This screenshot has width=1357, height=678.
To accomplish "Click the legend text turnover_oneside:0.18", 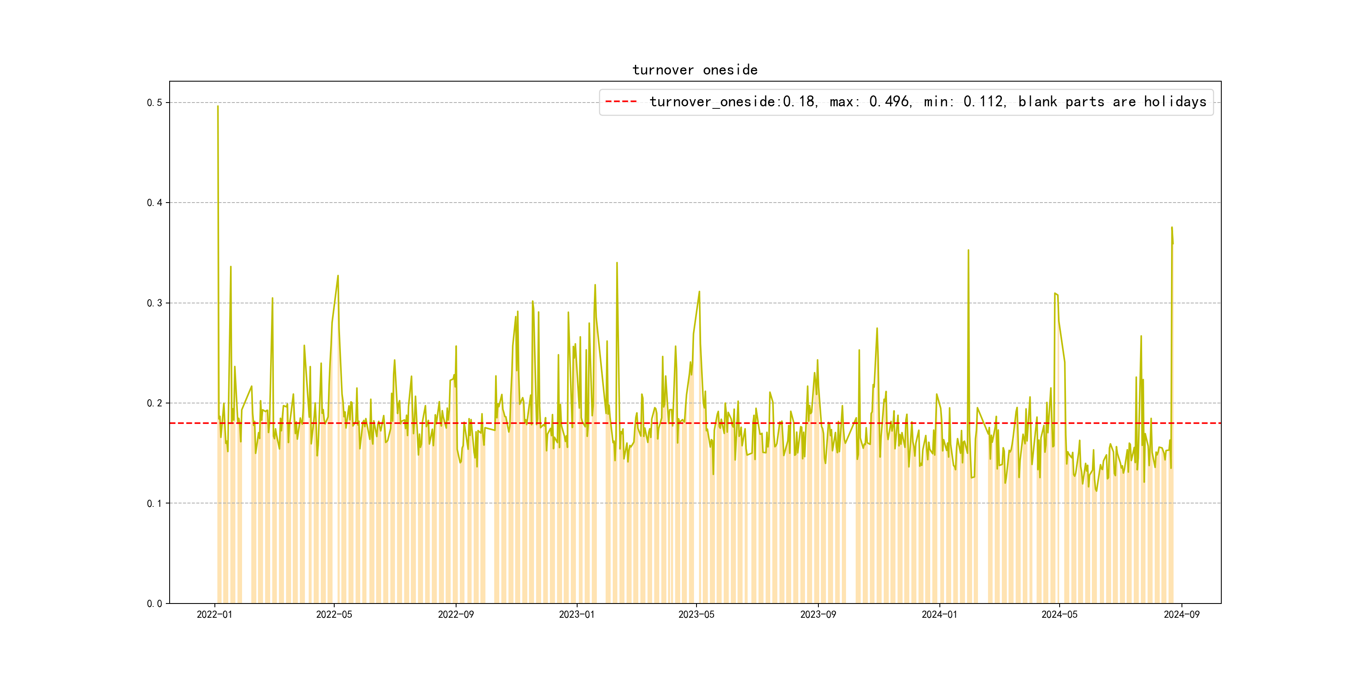I will (732, 102).
